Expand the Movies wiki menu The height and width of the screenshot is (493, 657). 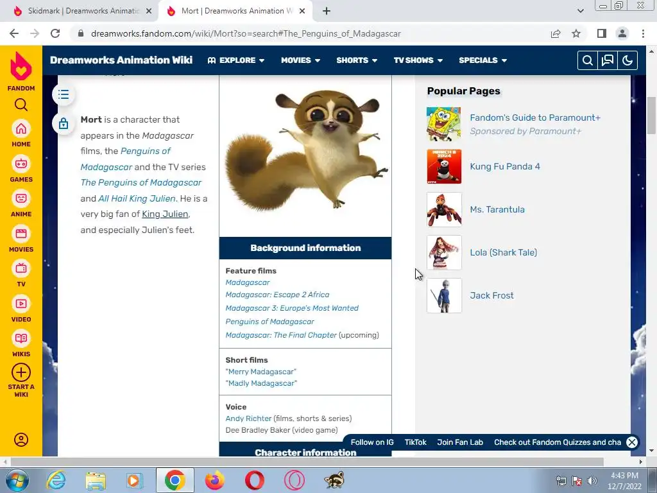click(300, 60)
